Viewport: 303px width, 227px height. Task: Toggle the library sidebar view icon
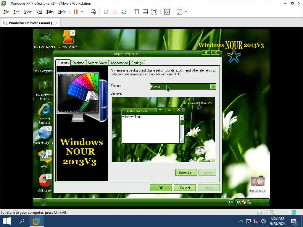[x=136, y=12]
